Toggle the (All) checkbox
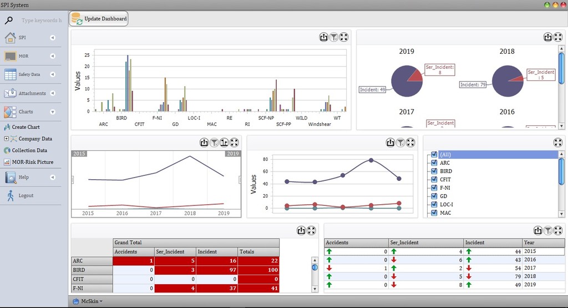This screenshot has height=308, width=568. 434,154
